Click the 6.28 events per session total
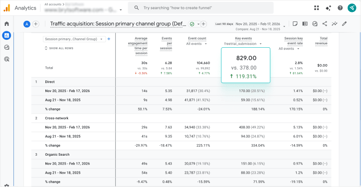Screen dimensions: 361x187 (169, 63)
